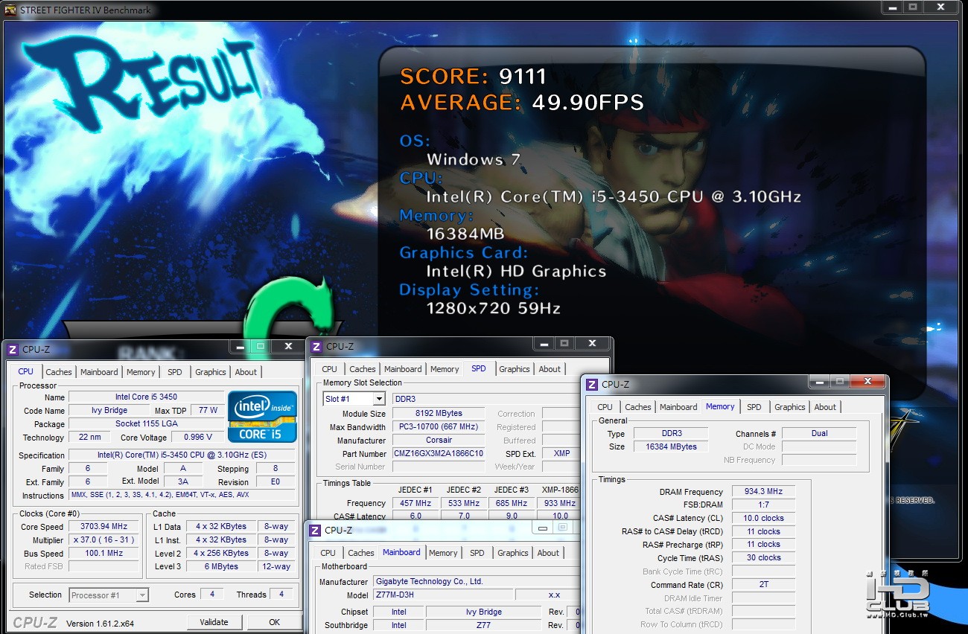This screenshot has width=968, height=634.
Task: Click the CPU-Z title icon of the Processor window
Action: [x=12, y=349]
